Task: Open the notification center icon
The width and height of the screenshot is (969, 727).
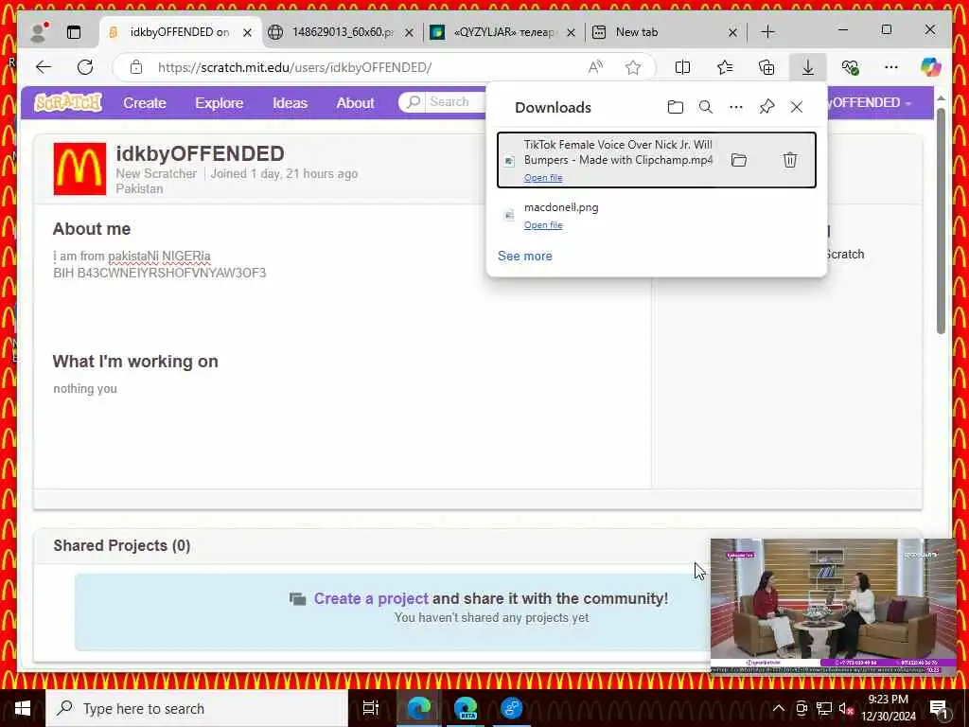Action: pos(940,708)
